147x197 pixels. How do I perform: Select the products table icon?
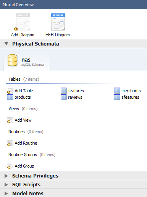(10, 97)
